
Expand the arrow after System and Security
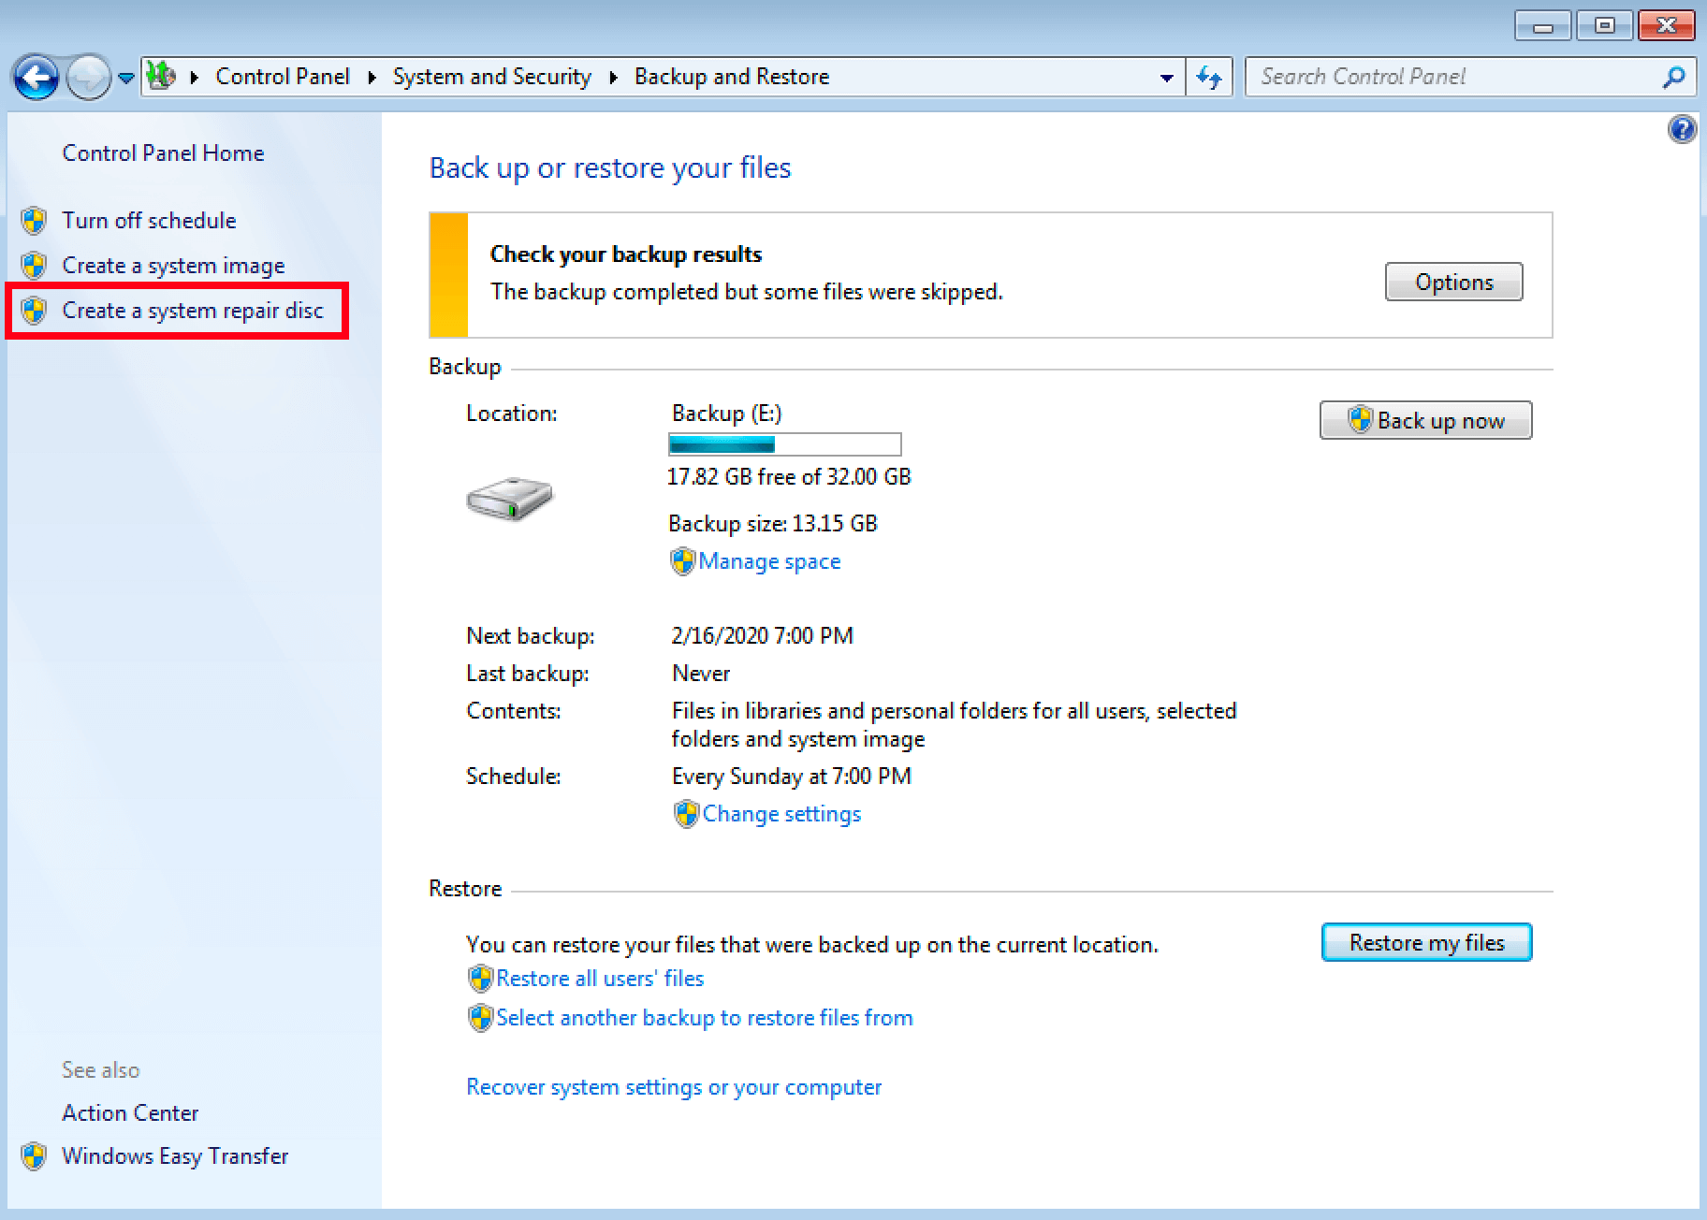click(613, 77)
